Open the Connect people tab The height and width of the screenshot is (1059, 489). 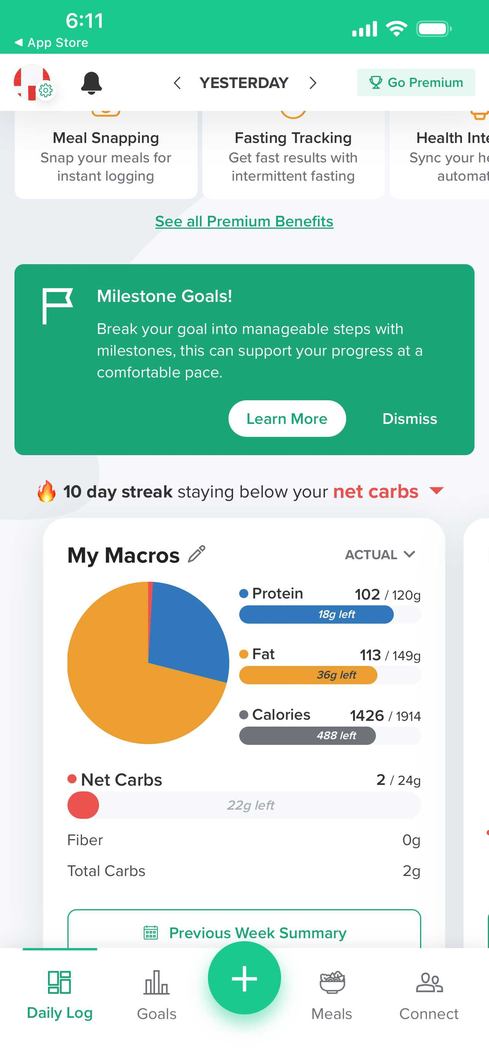click(x=429, y=995)
